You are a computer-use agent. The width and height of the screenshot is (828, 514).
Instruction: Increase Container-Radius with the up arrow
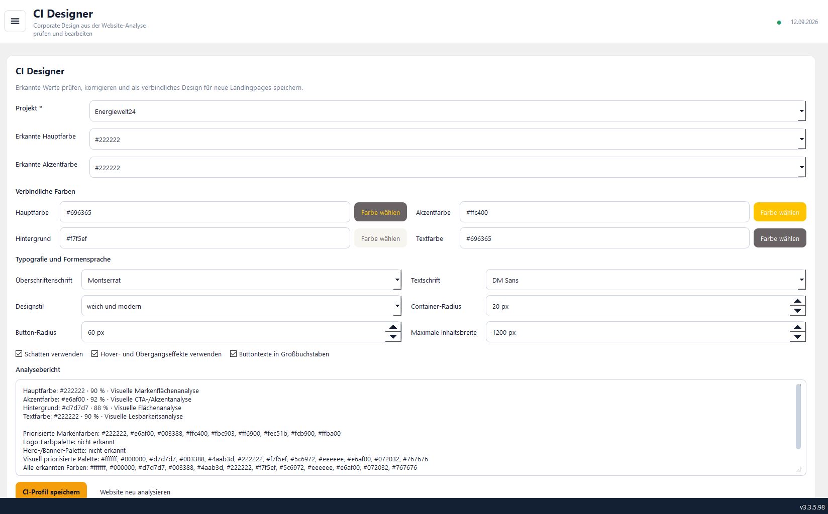[797, 301]
